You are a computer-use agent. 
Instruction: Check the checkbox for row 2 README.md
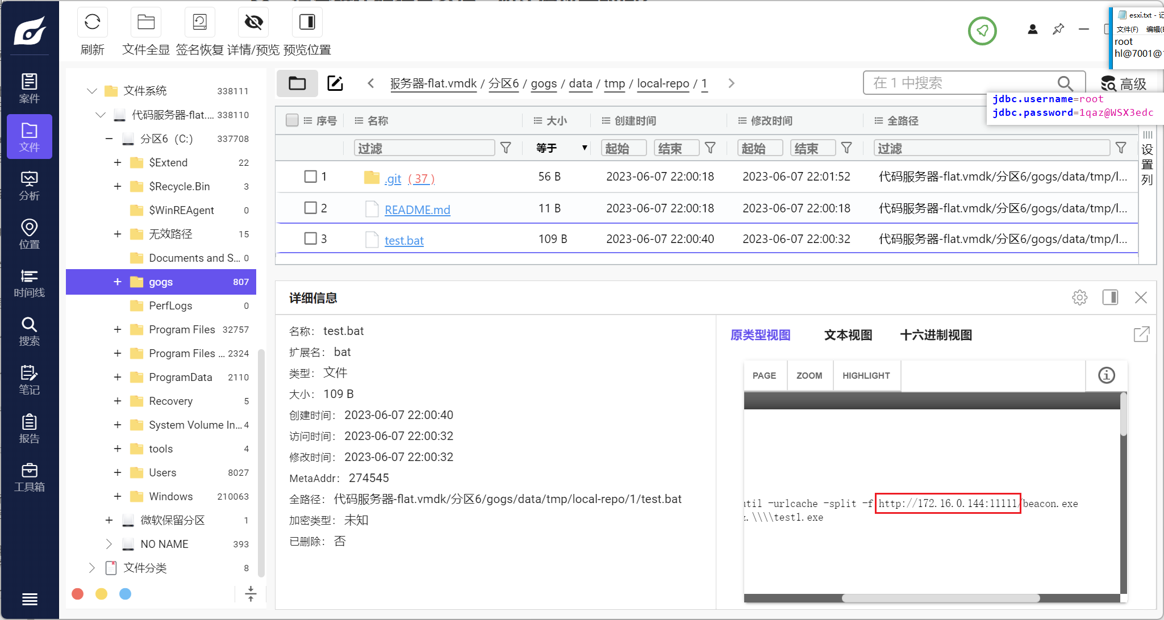pyautogui.click(x=311, y=208)
